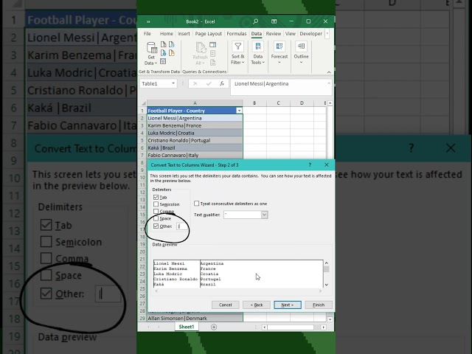Screen dimensions: 472x354
Task: Select the Sheet1 tab
Action: point(187,327)
